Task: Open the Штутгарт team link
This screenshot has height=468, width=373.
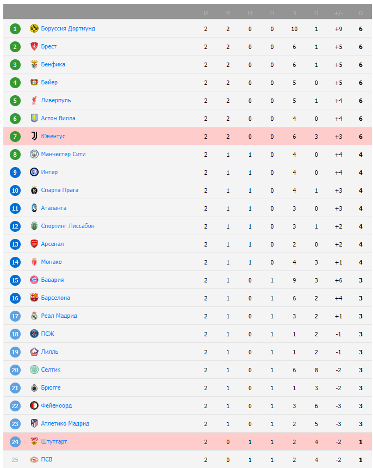Action: tap(54, 441)
